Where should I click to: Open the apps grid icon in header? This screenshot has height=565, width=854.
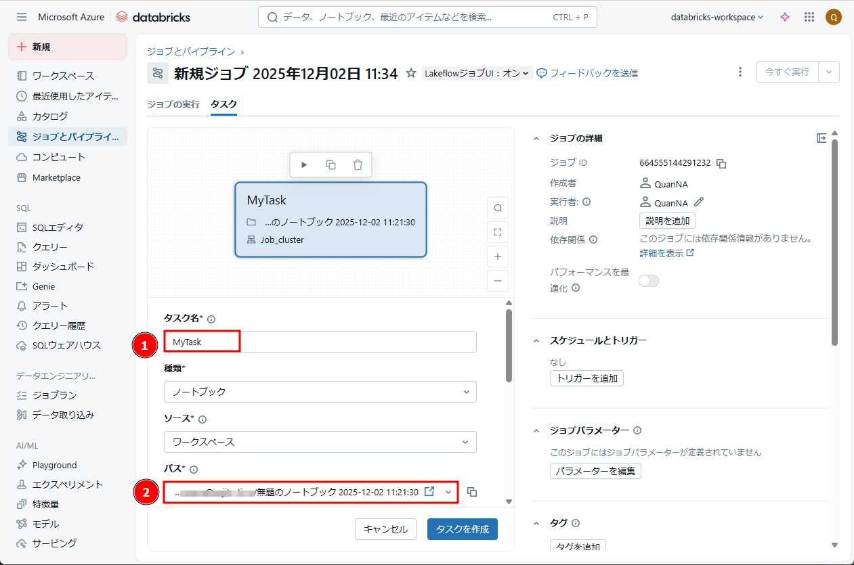tap(809, 18)
